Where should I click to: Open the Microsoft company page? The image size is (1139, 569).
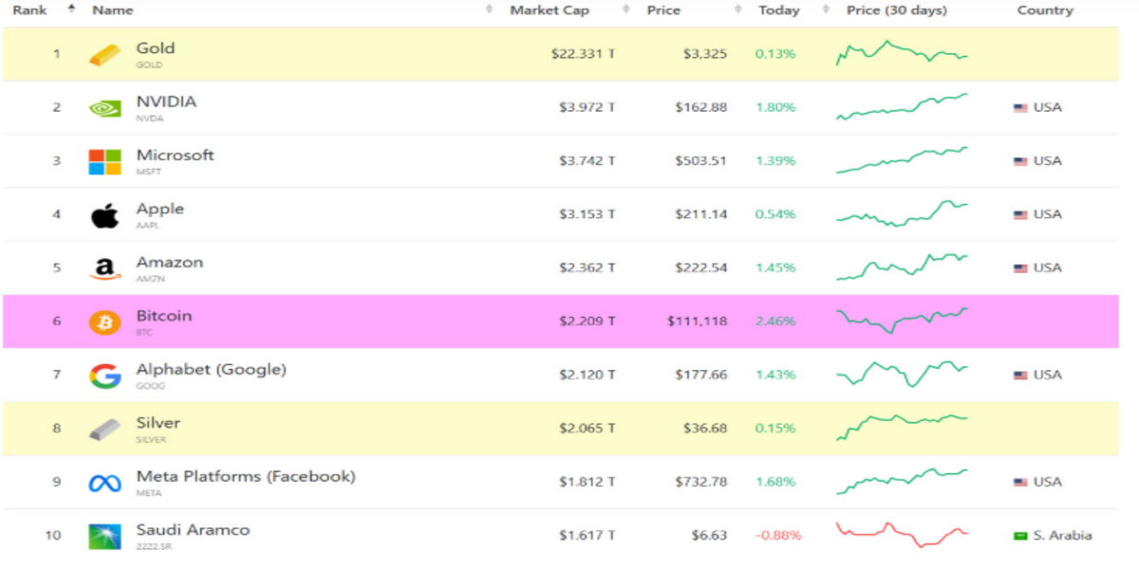tap(176, 156)
